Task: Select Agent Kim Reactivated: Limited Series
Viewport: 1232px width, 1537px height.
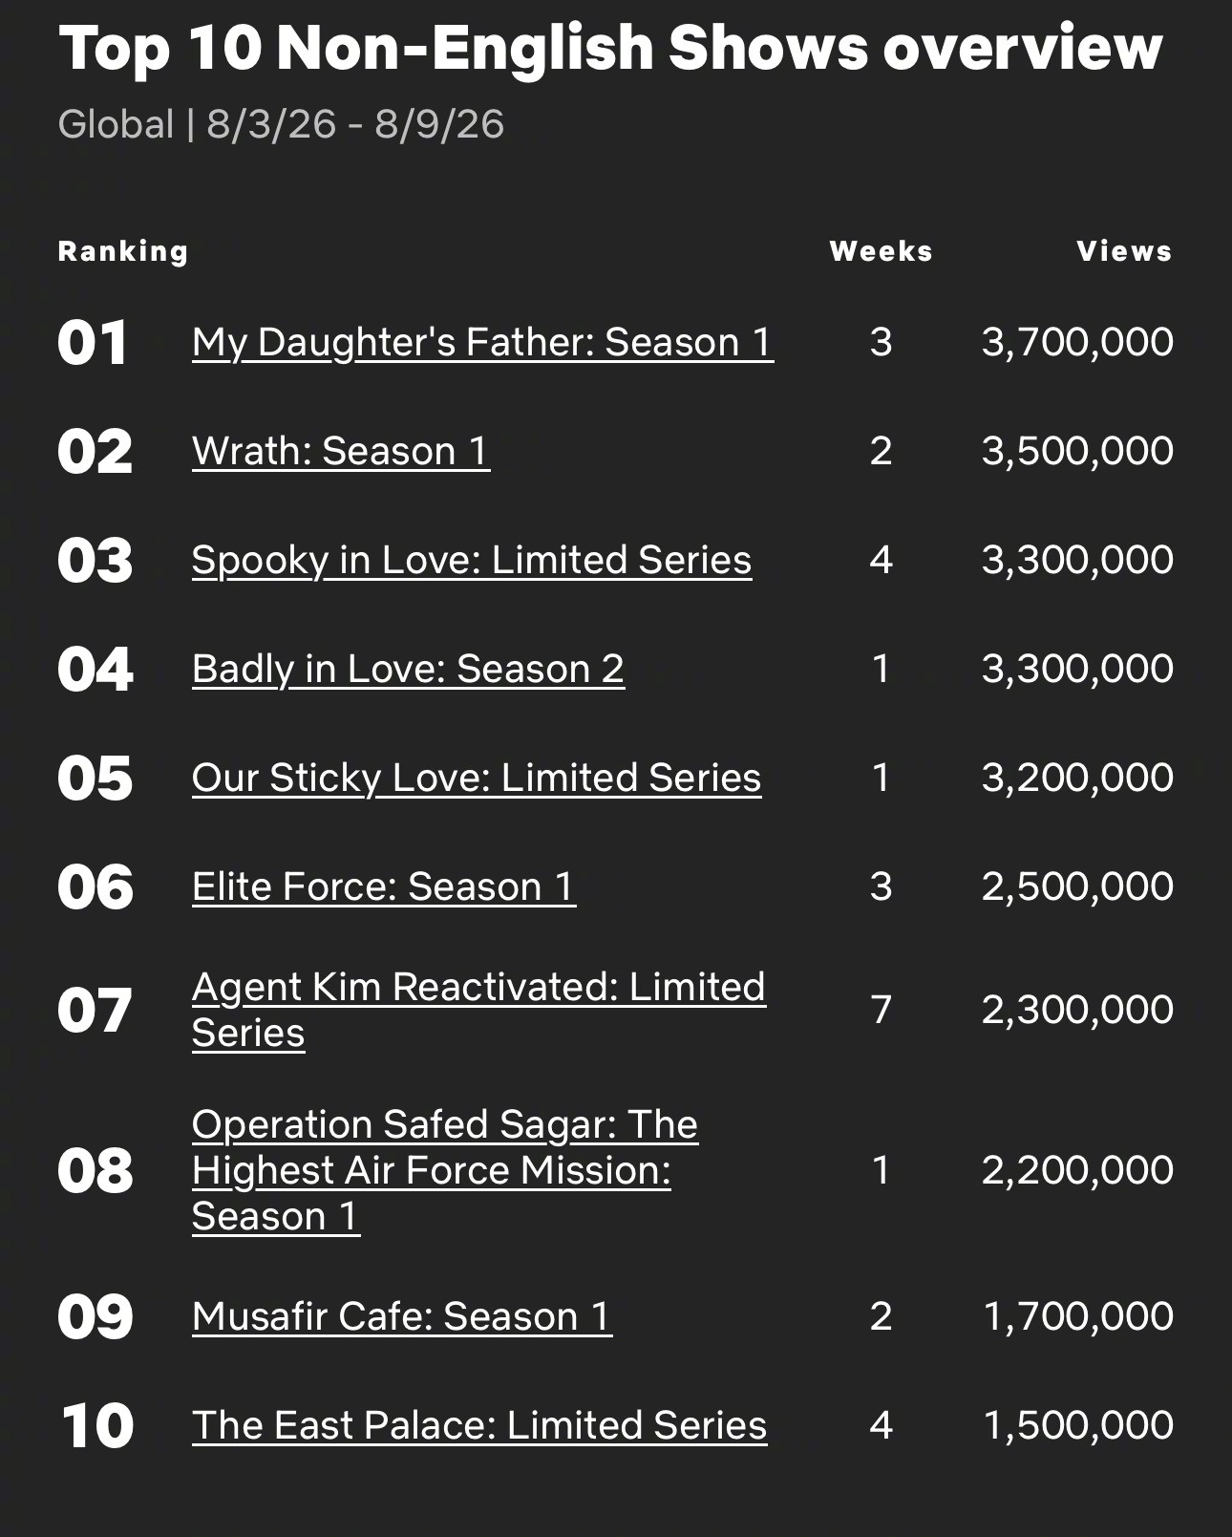Action: point(478,1010)
